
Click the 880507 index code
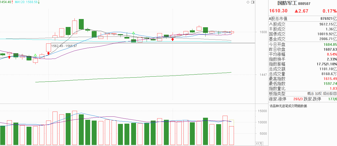tap(304, 4)
